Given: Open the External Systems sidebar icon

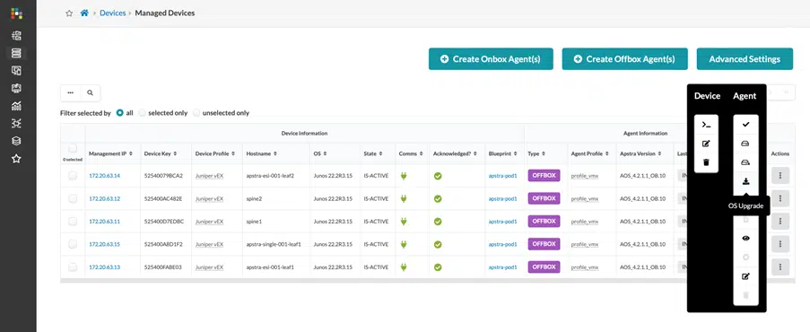Looking at the screenshot, I should pos(16,123).
